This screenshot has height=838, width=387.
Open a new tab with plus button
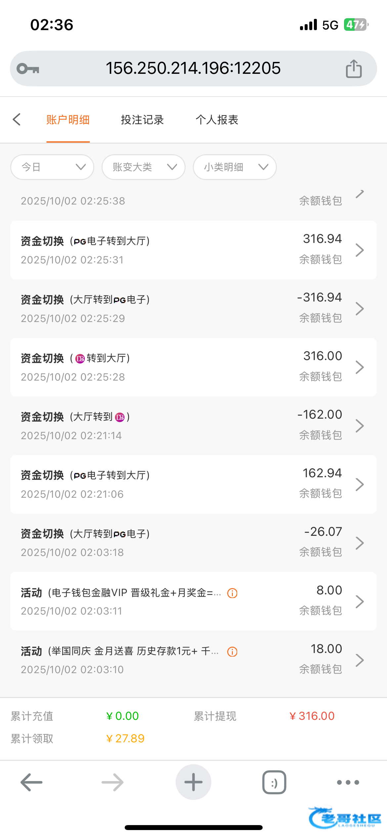193,782
